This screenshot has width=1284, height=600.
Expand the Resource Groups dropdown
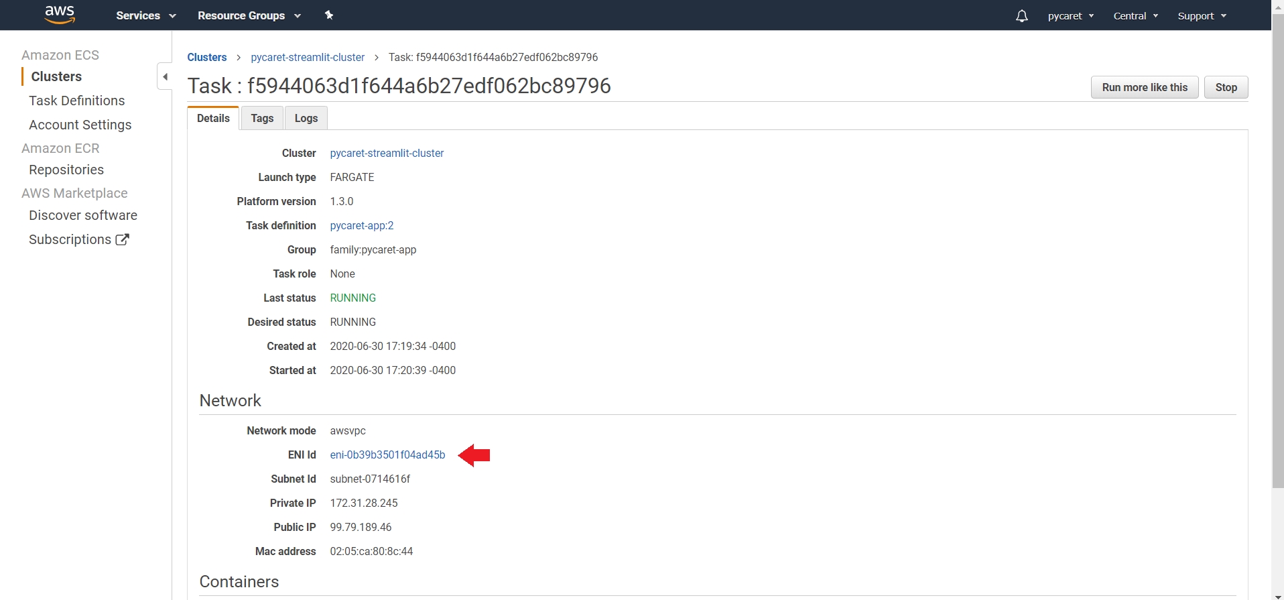tap(249, 15)
